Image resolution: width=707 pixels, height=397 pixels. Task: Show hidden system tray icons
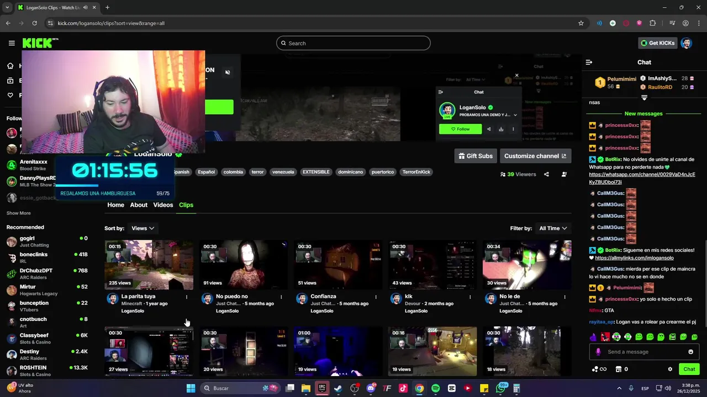pos(619,388)
